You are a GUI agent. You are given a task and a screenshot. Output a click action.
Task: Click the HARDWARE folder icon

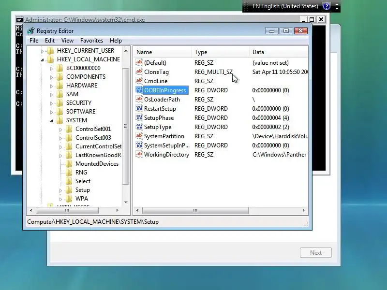pos(60,86)
